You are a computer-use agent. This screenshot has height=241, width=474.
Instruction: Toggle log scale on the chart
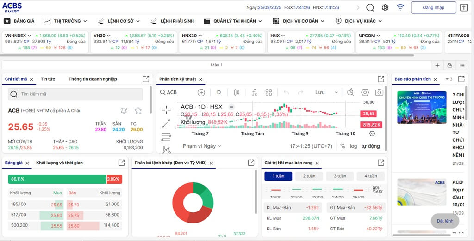[353, 146]
